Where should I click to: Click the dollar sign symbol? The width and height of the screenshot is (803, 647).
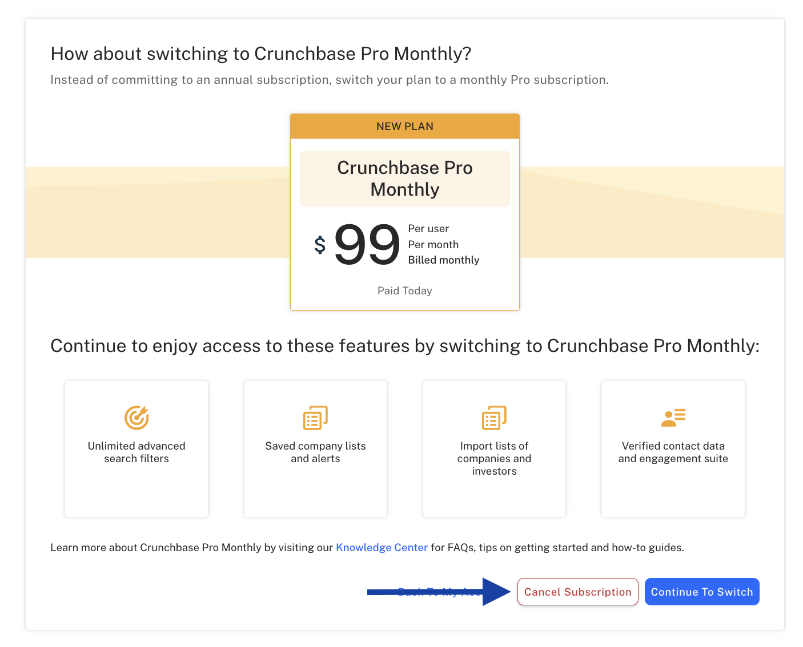pyautogui.click(x=320, y=245)
